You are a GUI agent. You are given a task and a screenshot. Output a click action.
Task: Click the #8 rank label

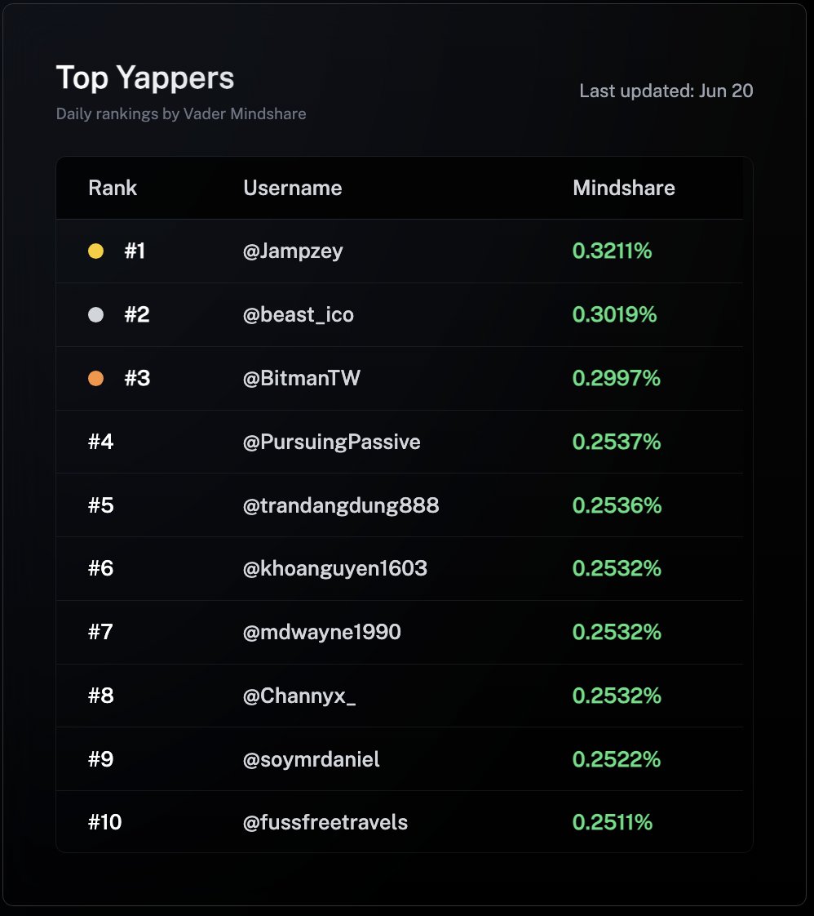(100, 696)
